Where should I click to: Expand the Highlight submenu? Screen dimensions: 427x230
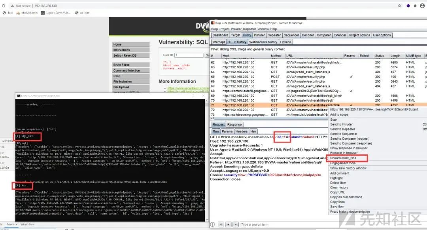(336, 178)
